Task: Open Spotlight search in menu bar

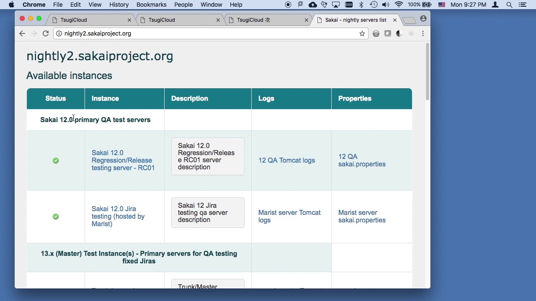Action: pyautogui.click(x=509, y=5)
